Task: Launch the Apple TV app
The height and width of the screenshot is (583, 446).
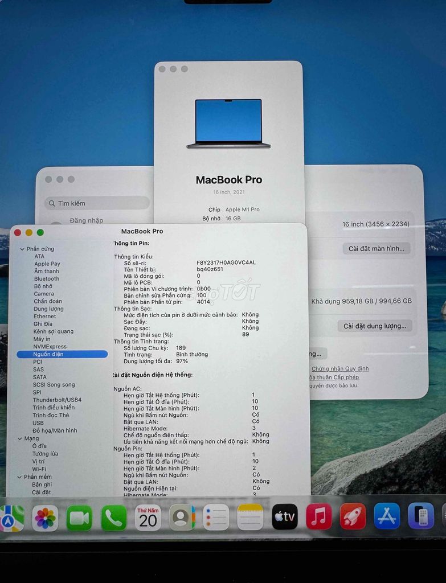Action: [x=285, y=516]
